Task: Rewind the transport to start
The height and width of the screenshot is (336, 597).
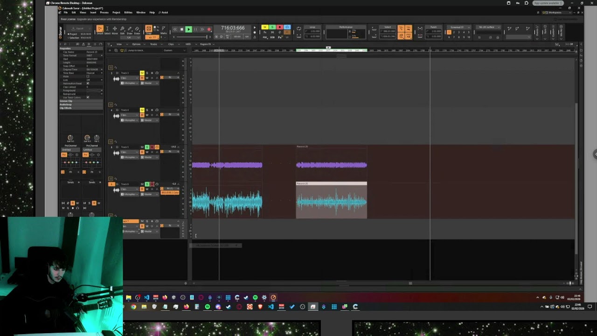Action: click(175, 29)
